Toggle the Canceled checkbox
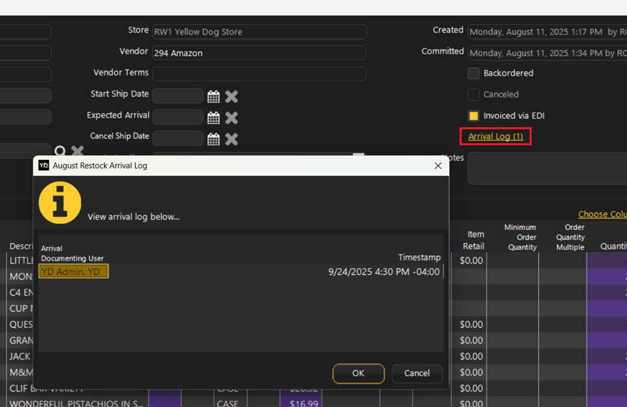Image resolution: width=627 pixels, height=407 pixels. pos(474,95)
